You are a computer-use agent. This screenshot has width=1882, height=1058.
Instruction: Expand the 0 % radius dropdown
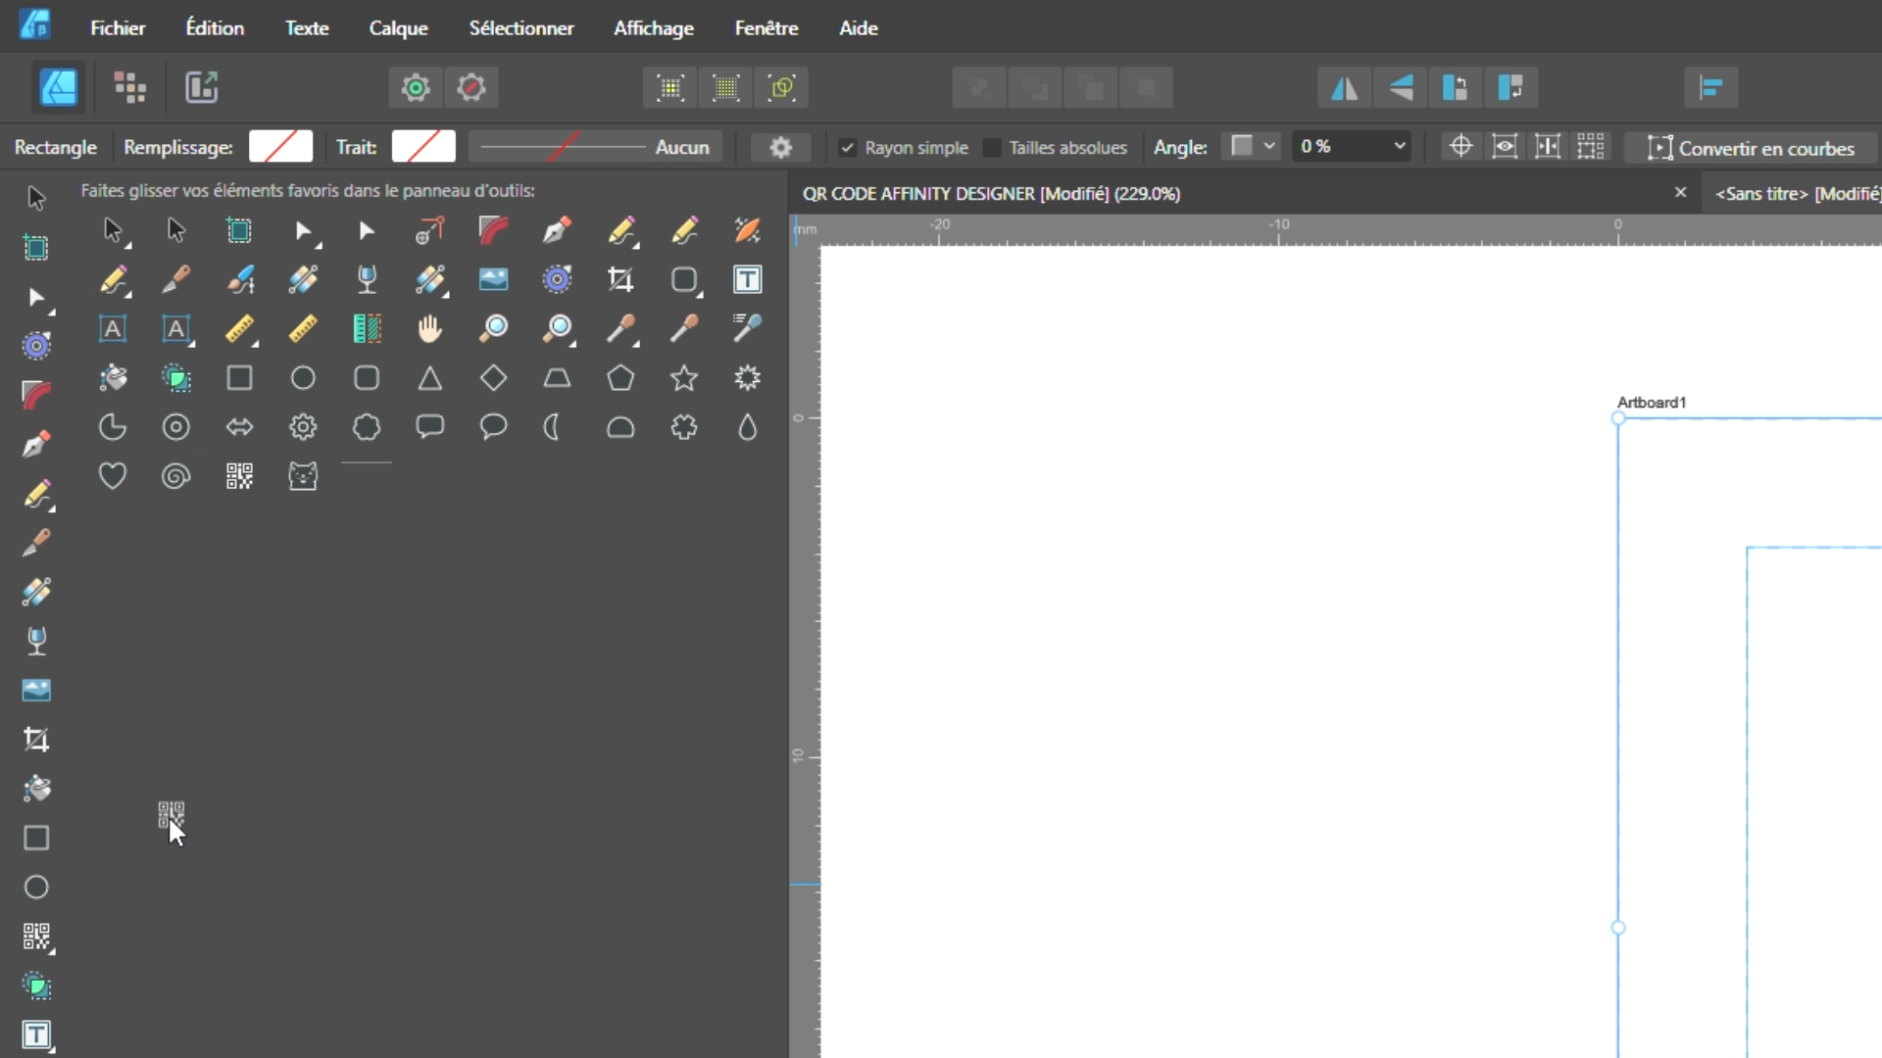click(1399, 147)
